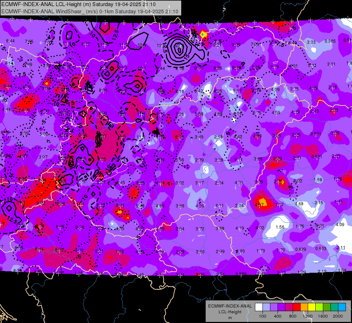Screen dimensions: 352x323
Task: Choose the orange legend swatch
Action: click(304, 307)
